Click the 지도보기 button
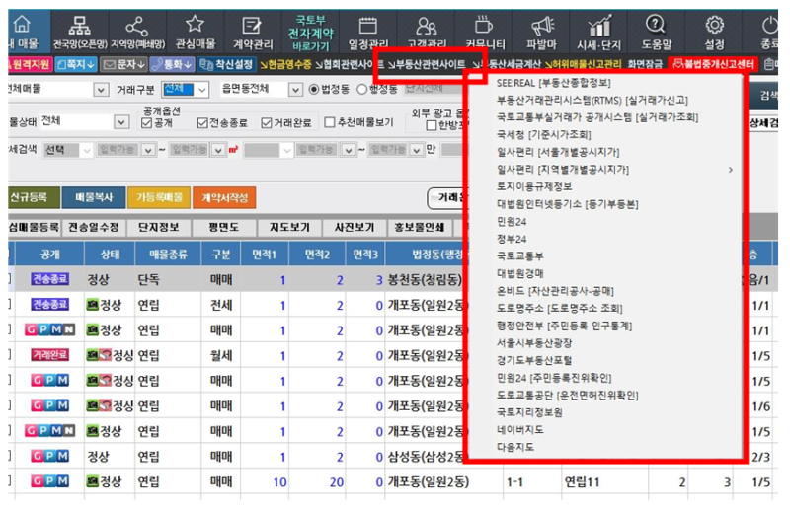 [x=289, y=228]
